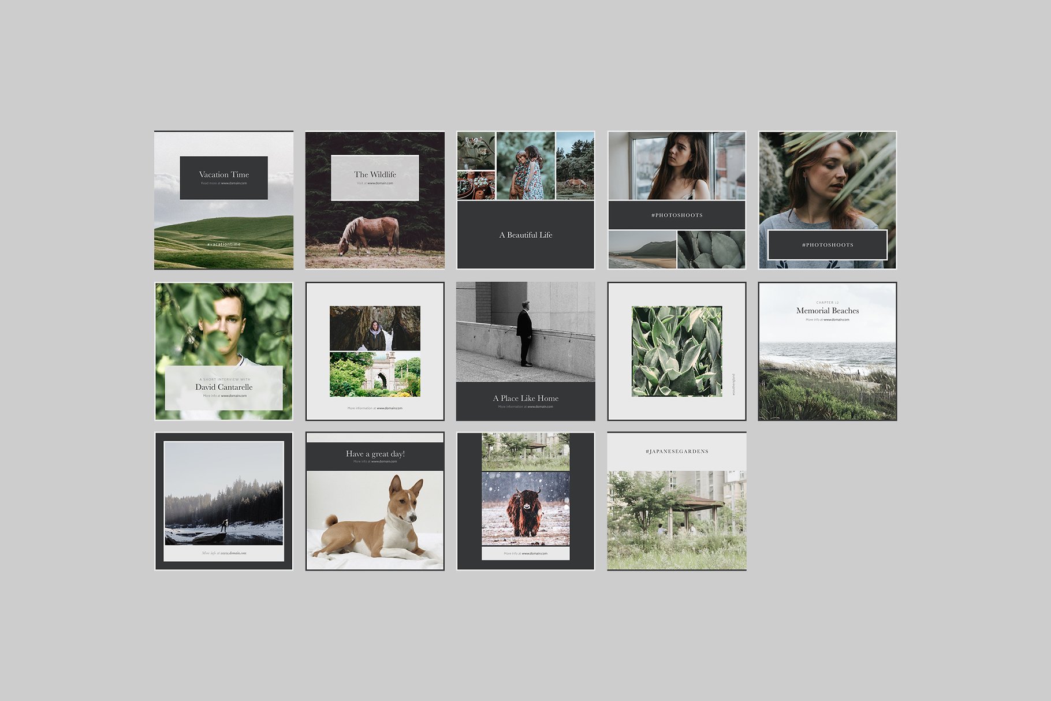The width and height of the screenshot is (1051, 701).
Task: Click the "A Beautiful Life" caption panel
Action: point(525,234)
